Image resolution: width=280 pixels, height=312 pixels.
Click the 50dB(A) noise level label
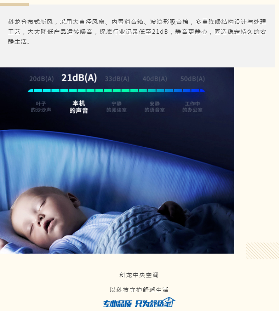pyautogui.click(x=193, y=79)
